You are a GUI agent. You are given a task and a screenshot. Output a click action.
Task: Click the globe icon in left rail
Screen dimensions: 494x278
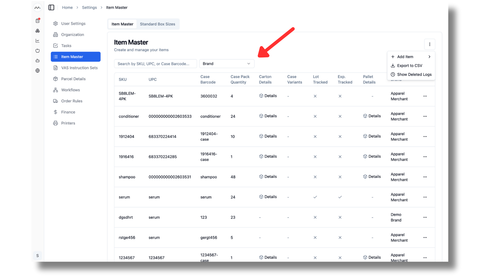pyautogui.click(x=38, y=71)
